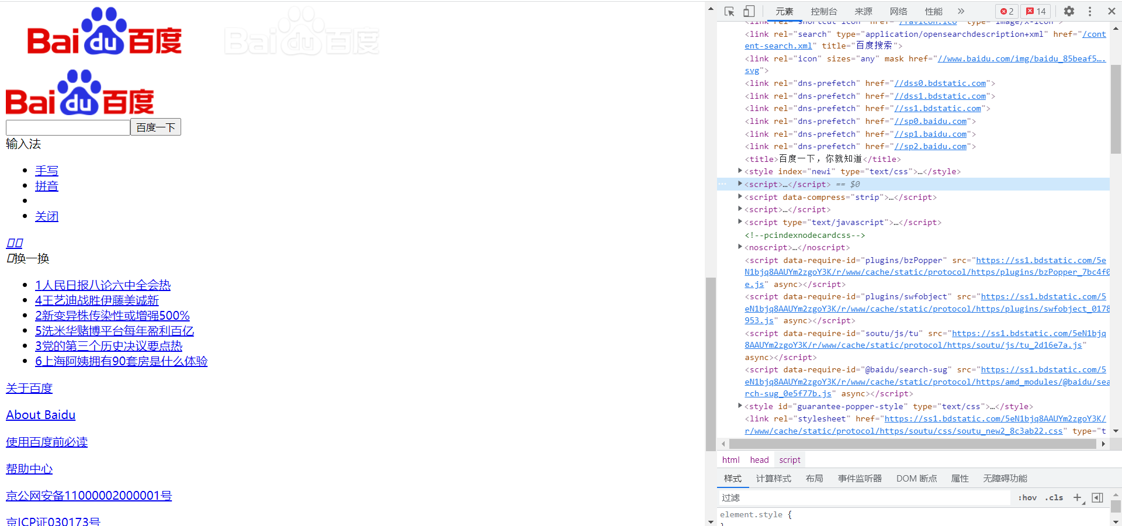Switch to the 性能 Performance tab
Screen dimensions: 1122x526
pyautogui.click(x=933, y=11)
